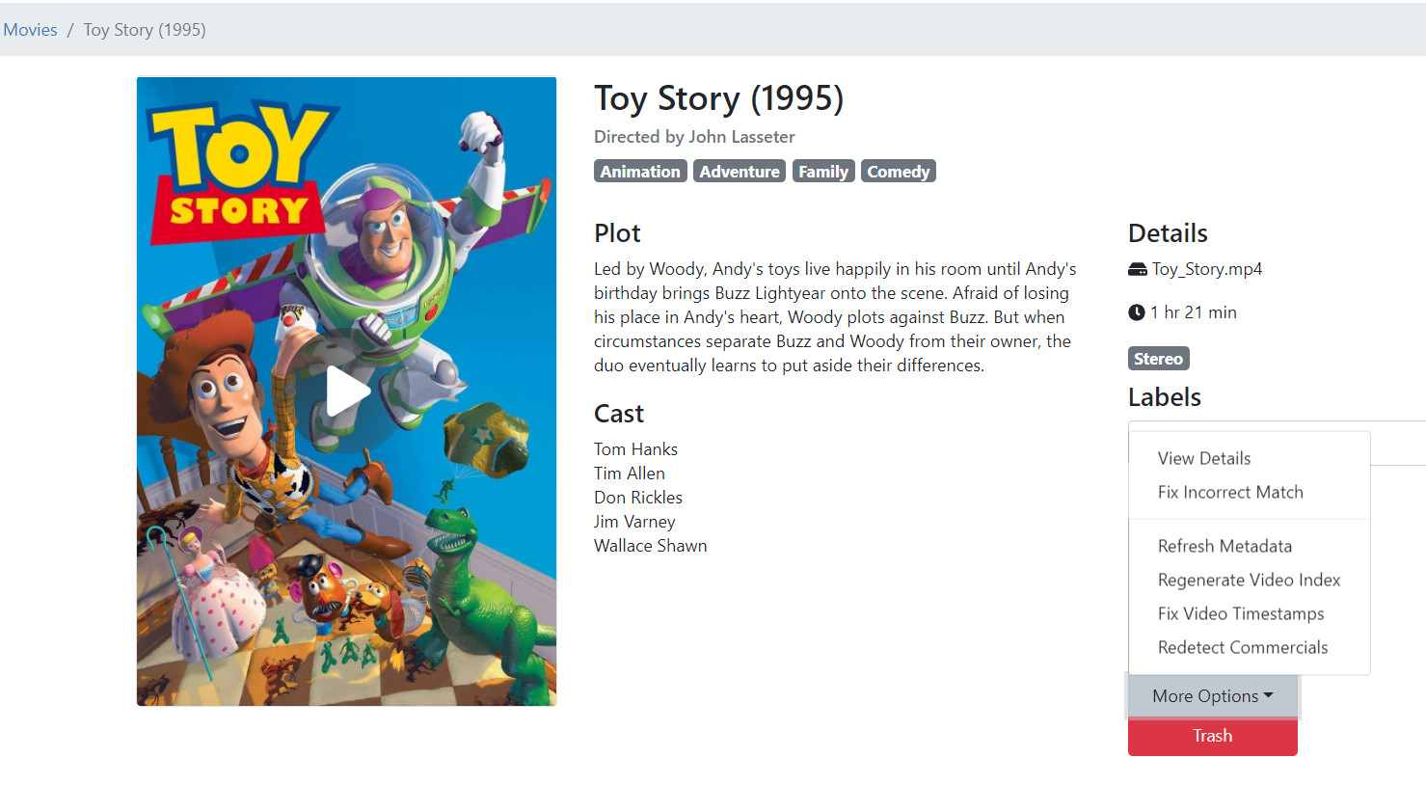Image resolution: width=1426 pixels, height=785 pixels.
Task: Click cast member Tom Hanks
Action: point(635,449)
